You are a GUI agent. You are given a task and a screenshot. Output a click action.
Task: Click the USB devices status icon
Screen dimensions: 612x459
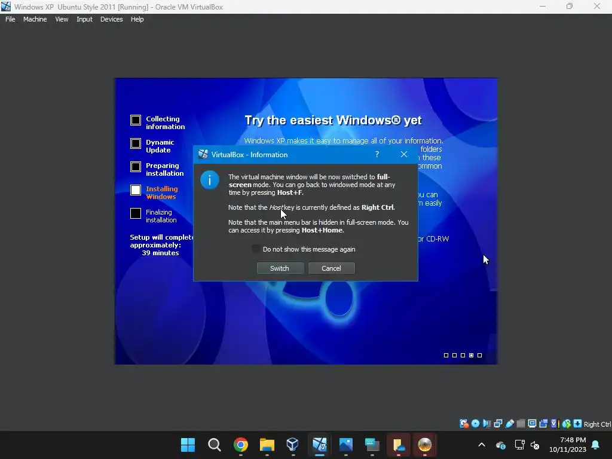click(x=510, y=424)
